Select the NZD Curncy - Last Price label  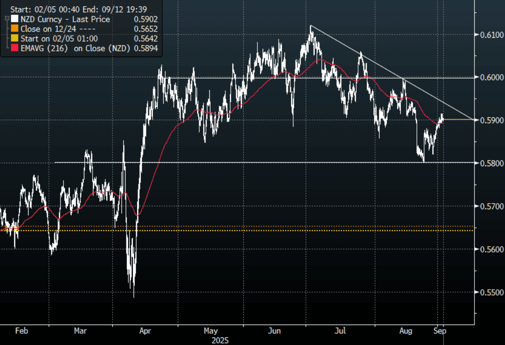[65, 19]
